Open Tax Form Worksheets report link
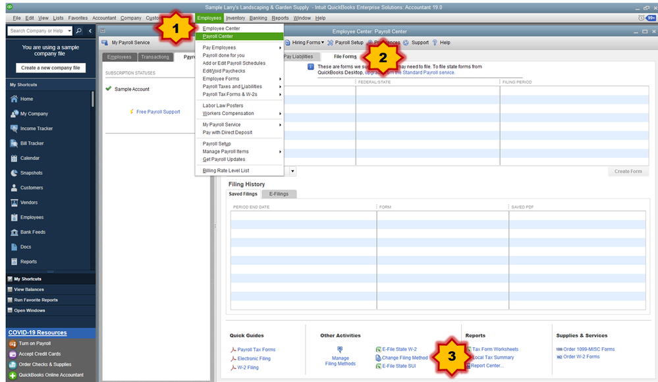 (495, 349)
